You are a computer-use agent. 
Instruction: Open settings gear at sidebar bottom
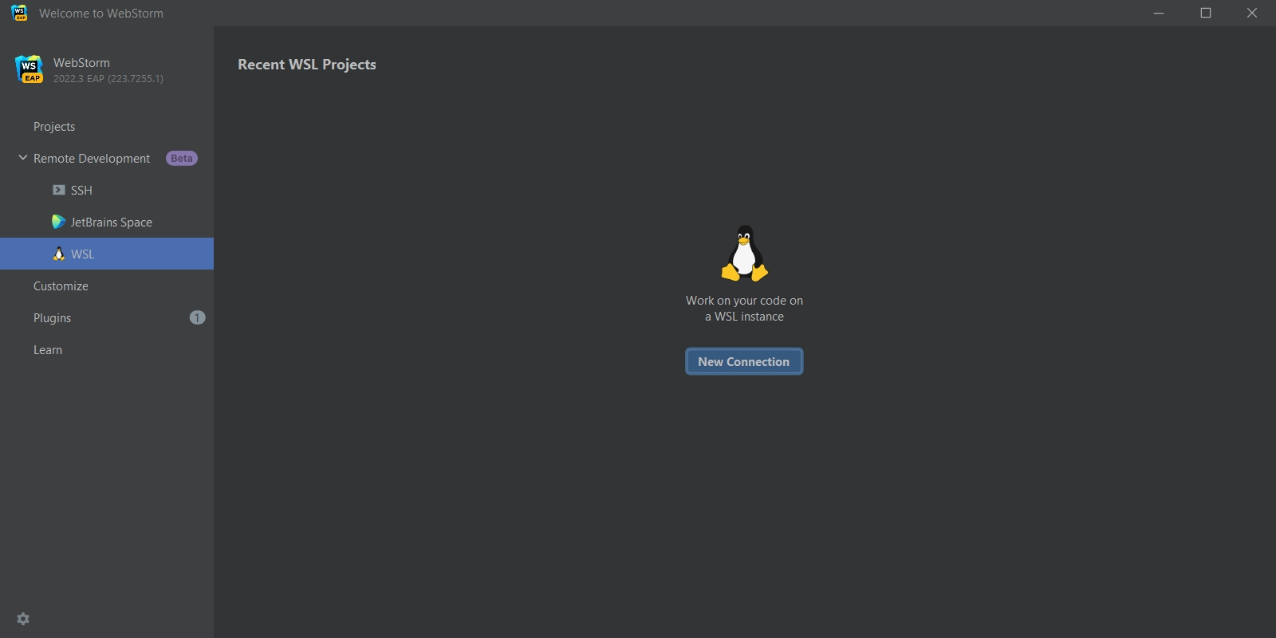[23, 619]
